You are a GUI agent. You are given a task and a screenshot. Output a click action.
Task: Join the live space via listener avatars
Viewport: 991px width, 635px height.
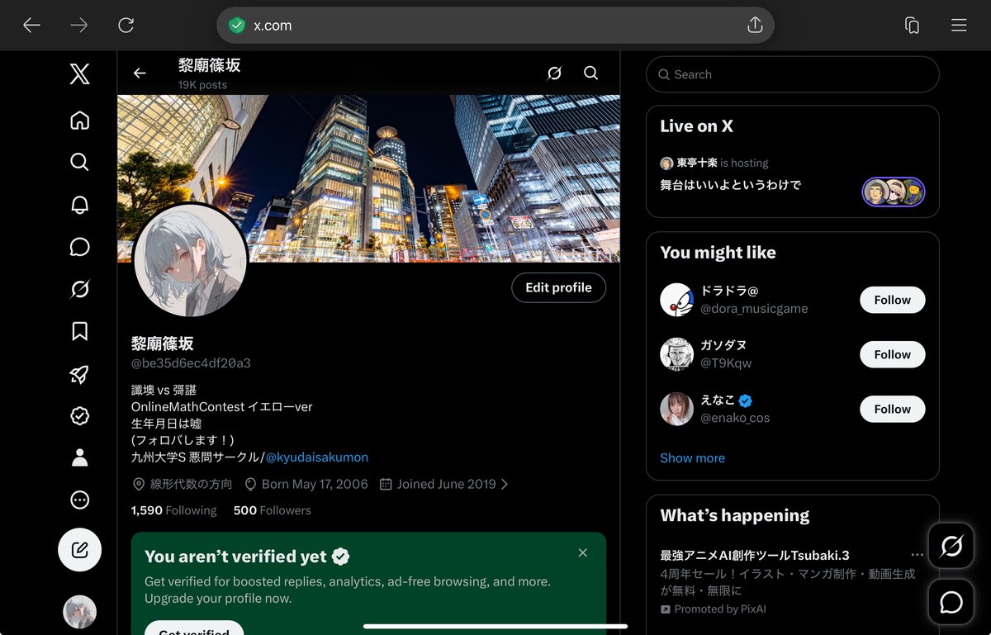coord(894,192)
